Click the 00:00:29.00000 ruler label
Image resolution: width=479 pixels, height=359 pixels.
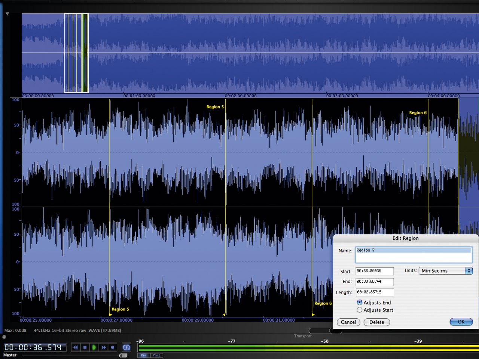click(x=198, y=320)
